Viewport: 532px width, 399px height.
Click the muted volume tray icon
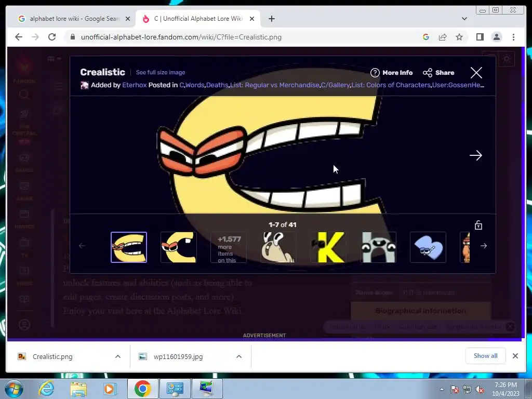[480, 389]
